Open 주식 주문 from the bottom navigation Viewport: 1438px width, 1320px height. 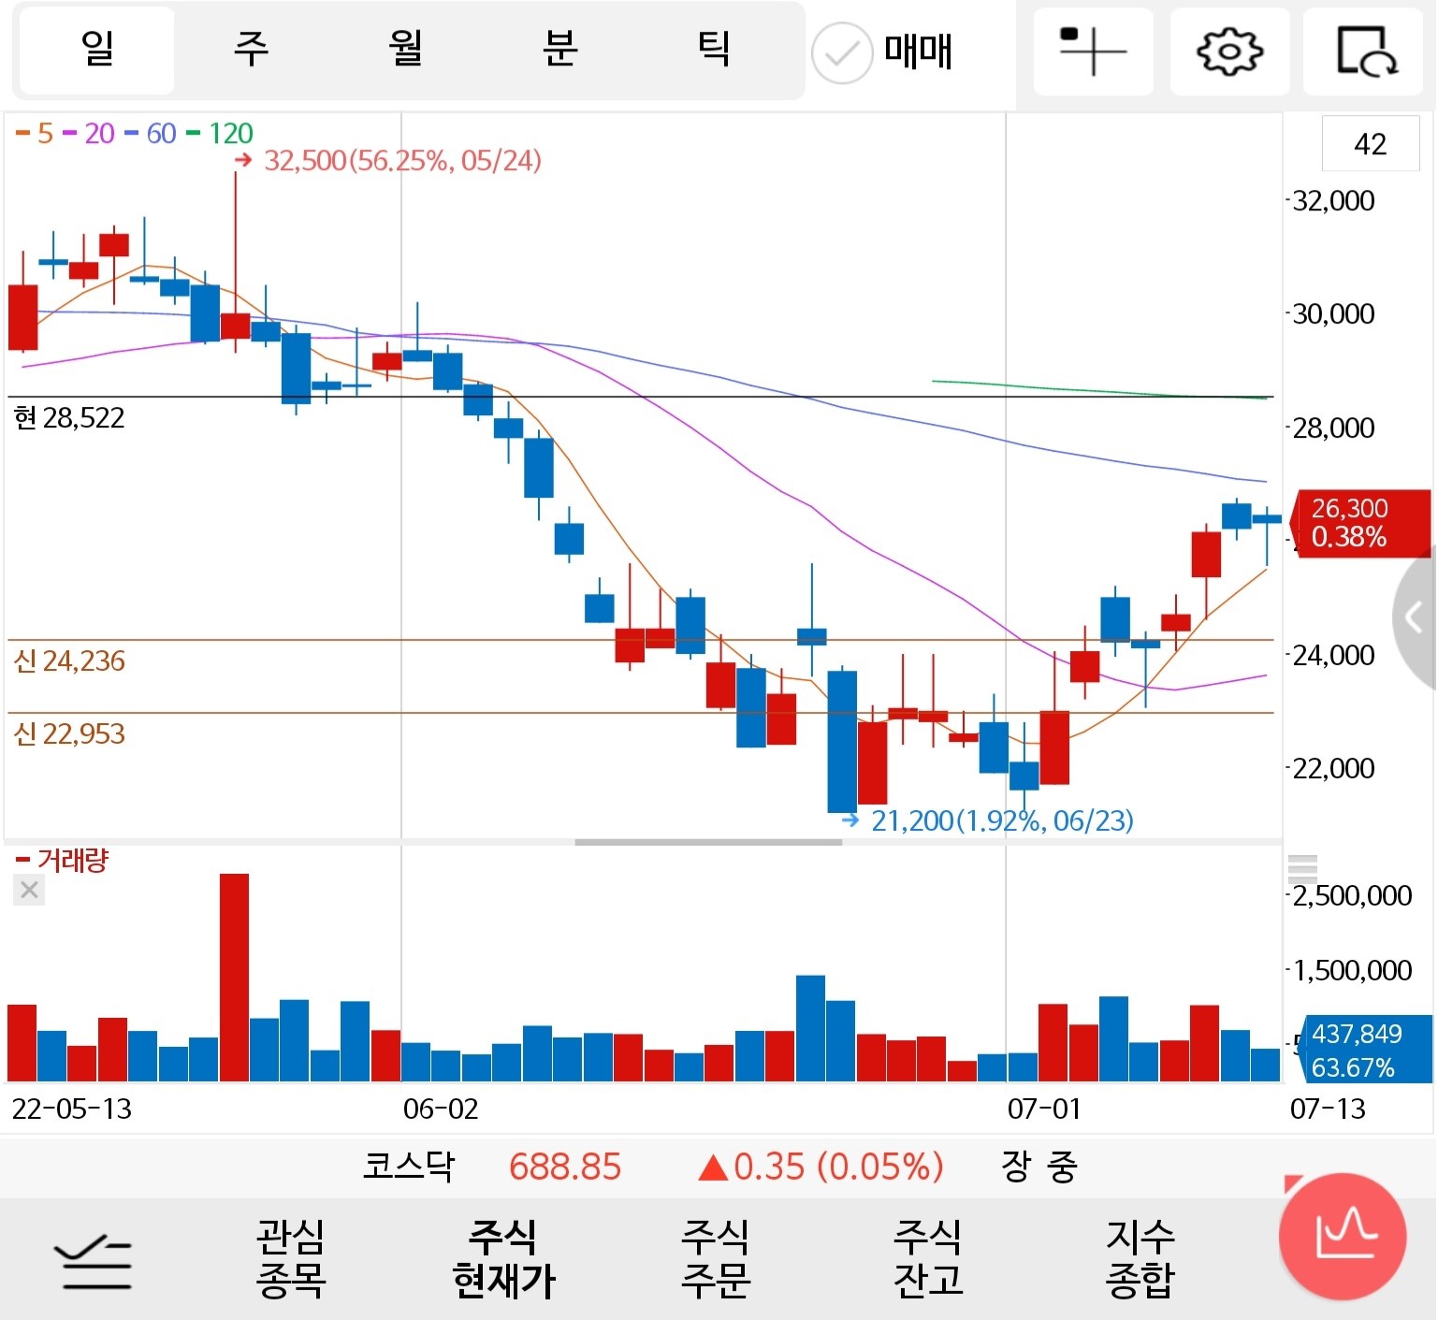pos(716,1258)
